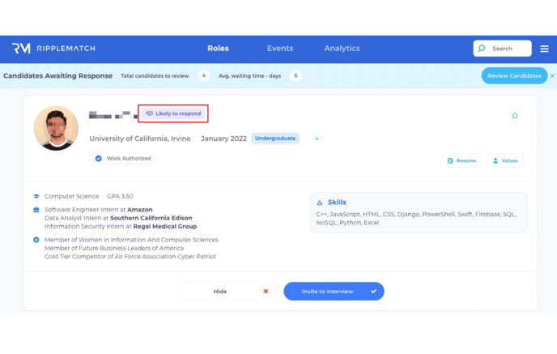
Task: Star this candidate as favorite
Action: click(x=514, y=116)
